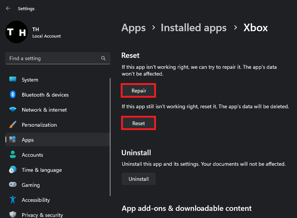Click the Time & language globe icon

[13, 170]
